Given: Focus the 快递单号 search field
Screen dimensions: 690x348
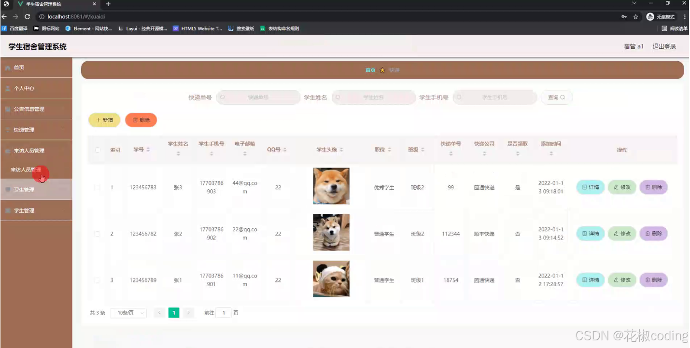Looking at the screenshot, I should pyautogui.click(x=258, y=97).
